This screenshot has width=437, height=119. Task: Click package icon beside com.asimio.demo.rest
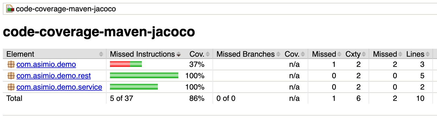point(11,76)
